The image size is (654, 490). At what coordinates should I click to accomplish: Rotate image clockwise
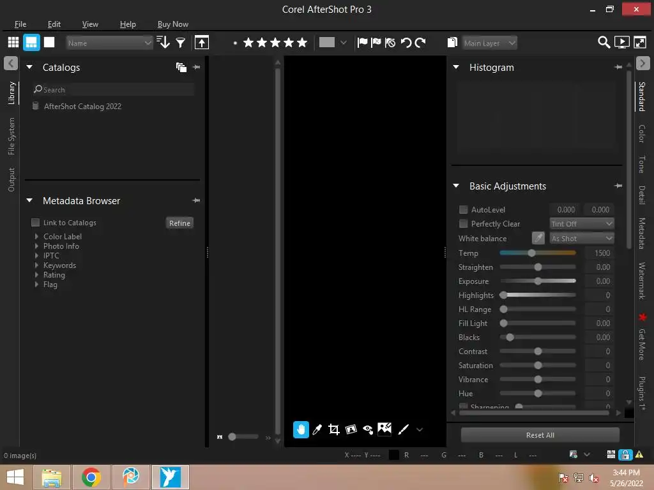[420, 43]
